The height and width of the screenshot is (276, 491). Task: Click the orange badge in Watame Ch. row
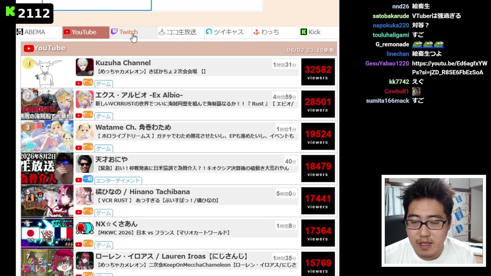88,147
